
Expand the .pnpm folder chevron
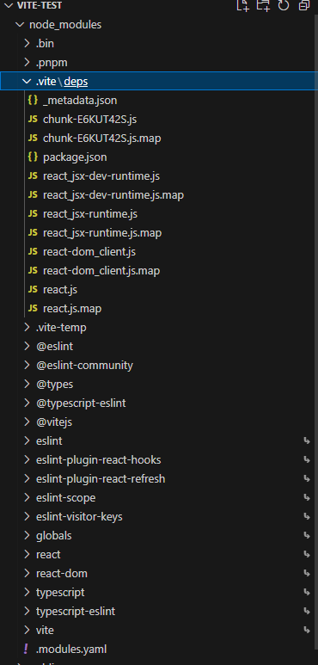point(28,62)
